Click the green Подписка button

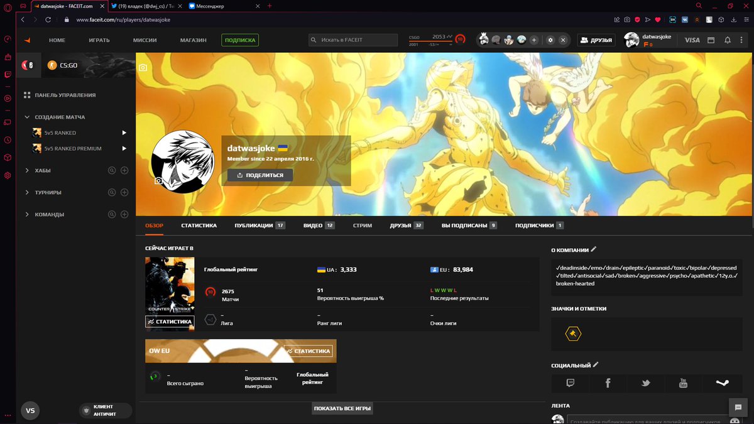[240, 40]
